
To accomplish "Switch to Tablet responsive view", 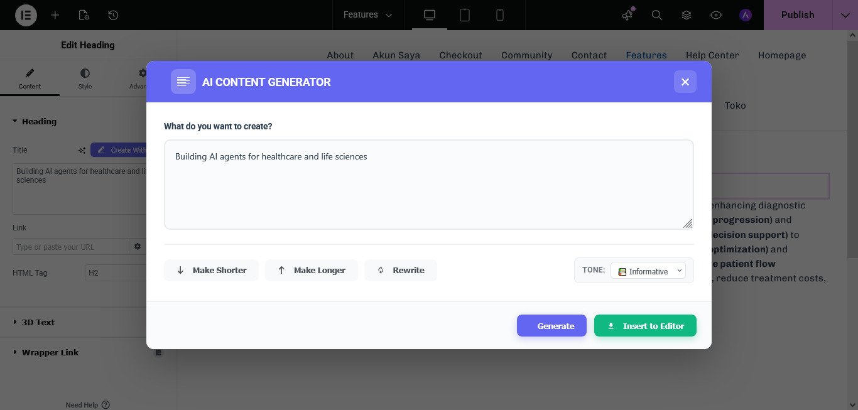I will 465,15.
